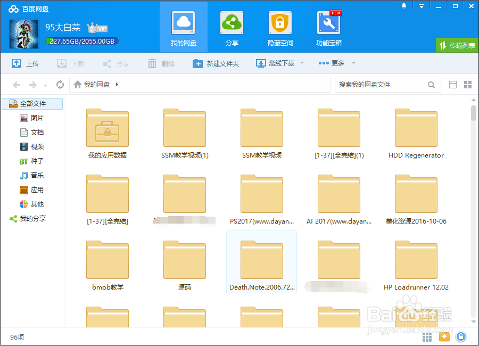Open the 更多 menu

(332, 63)
